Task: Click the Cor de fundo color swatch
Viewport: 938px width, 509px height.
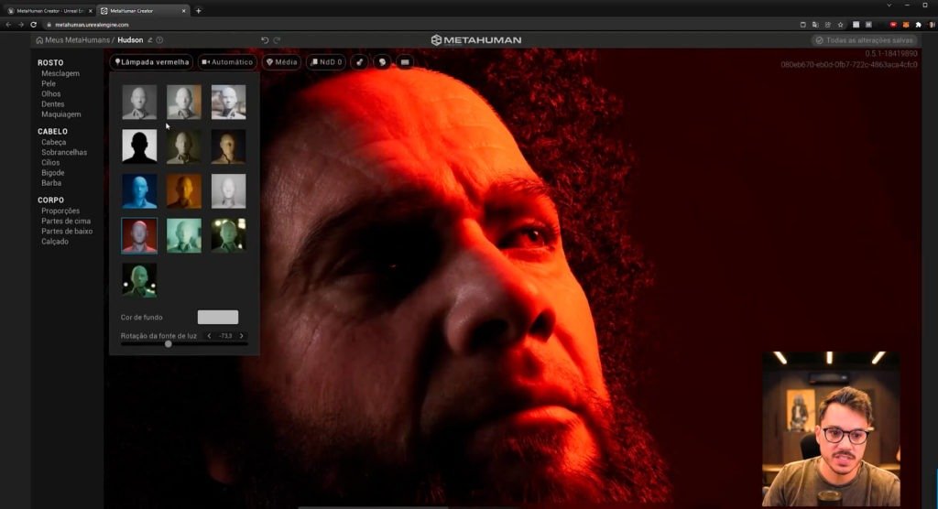Action: pyautogui.click(x=218, y=317)
